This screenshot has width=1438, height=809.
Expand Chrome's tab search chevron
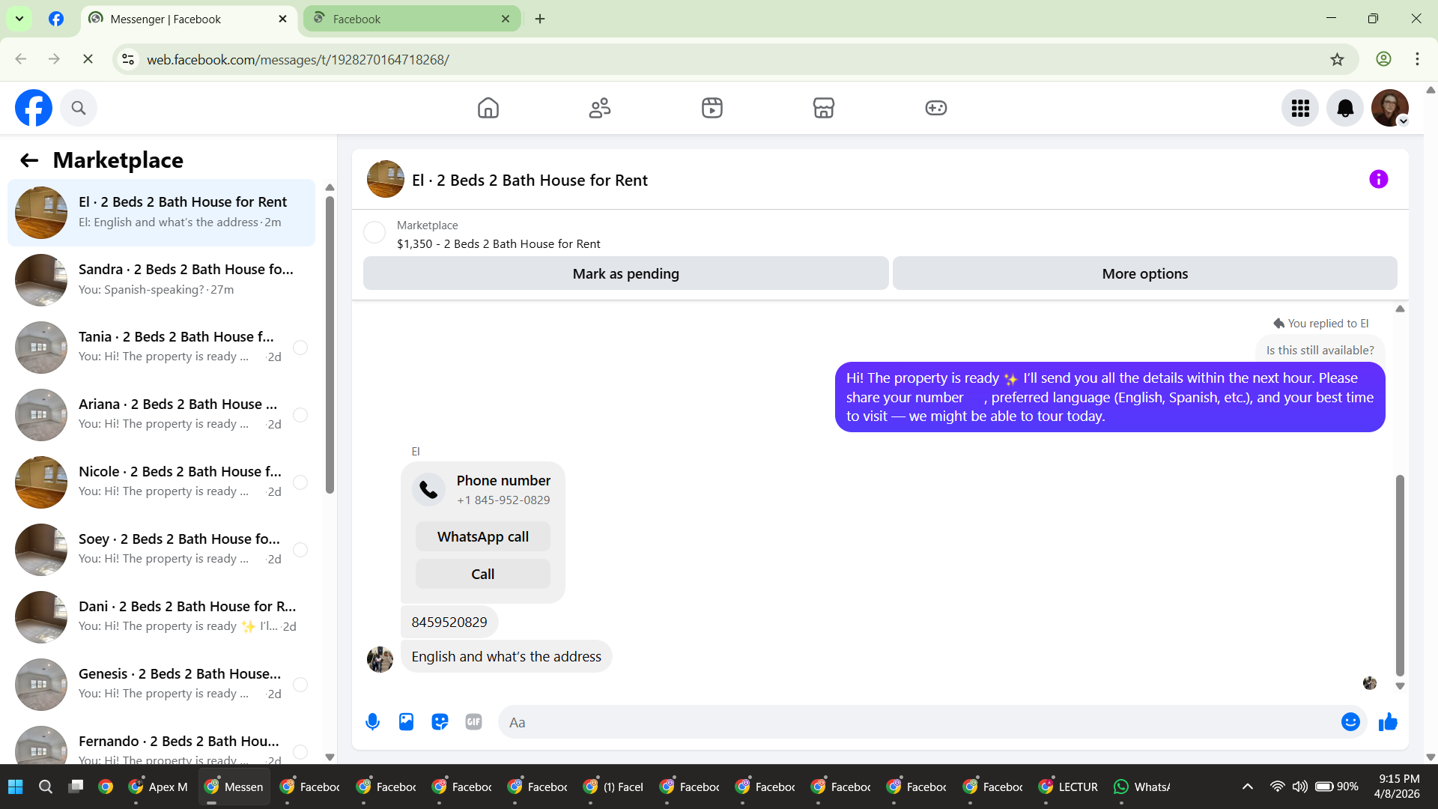click(19, 19)
